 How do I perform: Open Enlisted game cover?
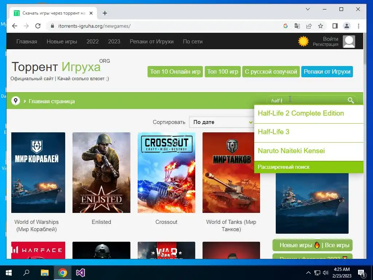(x=101, y=172)
